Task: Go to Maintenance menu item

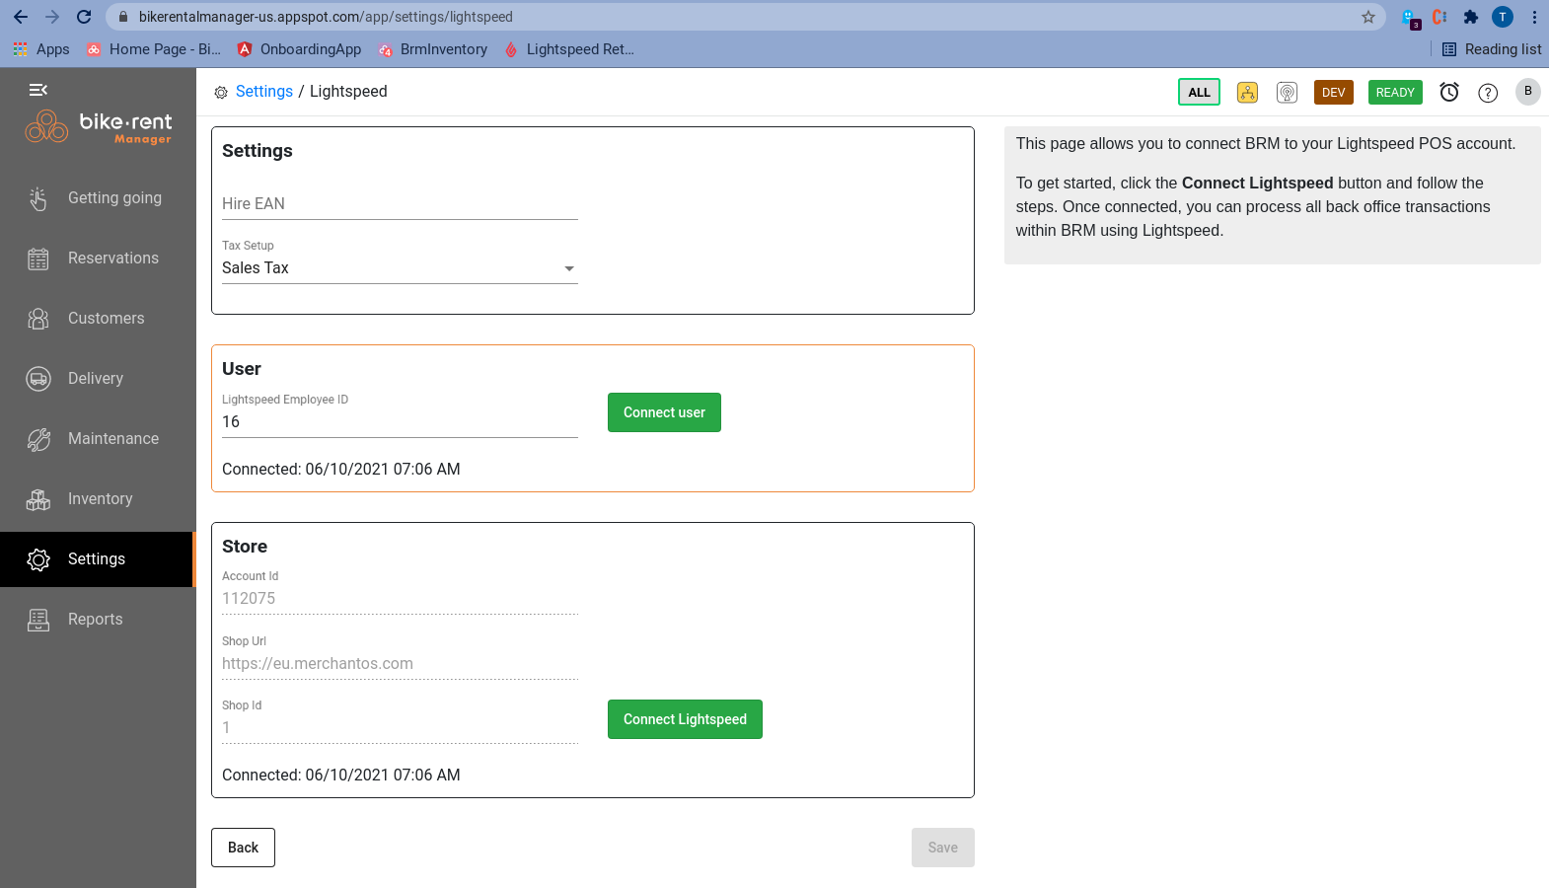Action: click(x=98, y=439)
